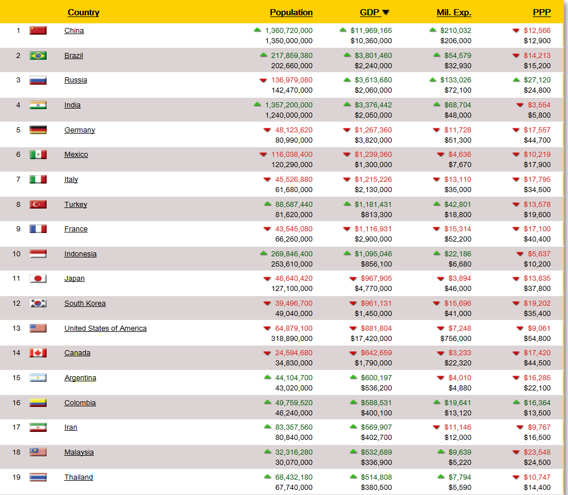
Task: Click the green up arrow beside Russia's PPP
Action: (516, 80)
